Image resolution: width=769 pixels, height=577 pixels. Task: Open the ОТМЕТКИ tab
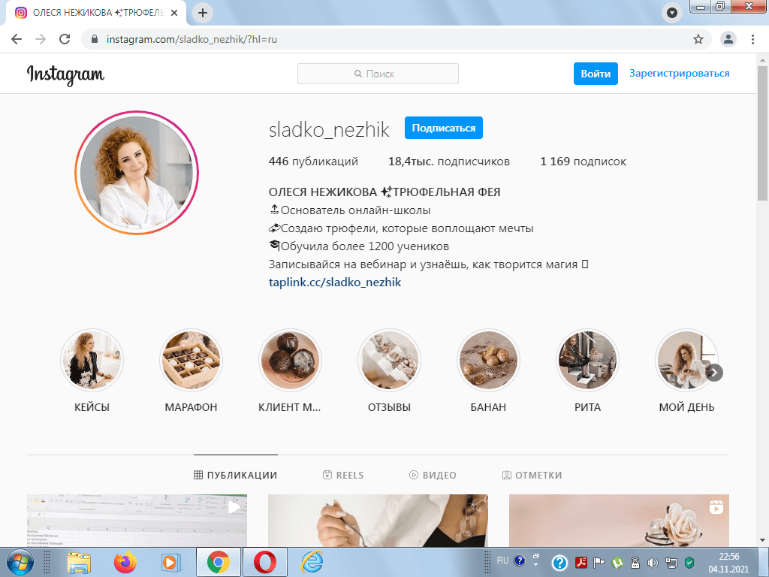point(532,475)
